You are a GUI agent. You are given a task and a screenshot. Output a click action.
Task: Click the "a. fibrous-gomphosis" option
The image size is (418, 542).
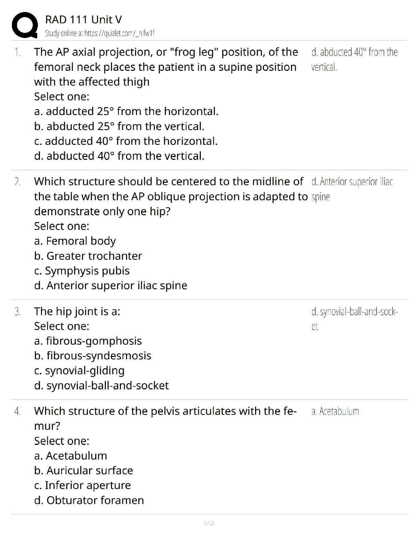88,341
